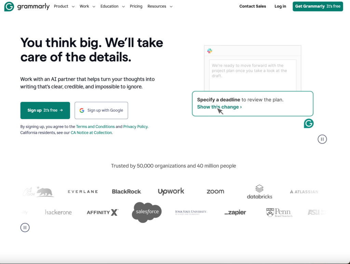Select the Pricing menu item
The height and width of the screenshot is (264, 350).
click(136, 6)
